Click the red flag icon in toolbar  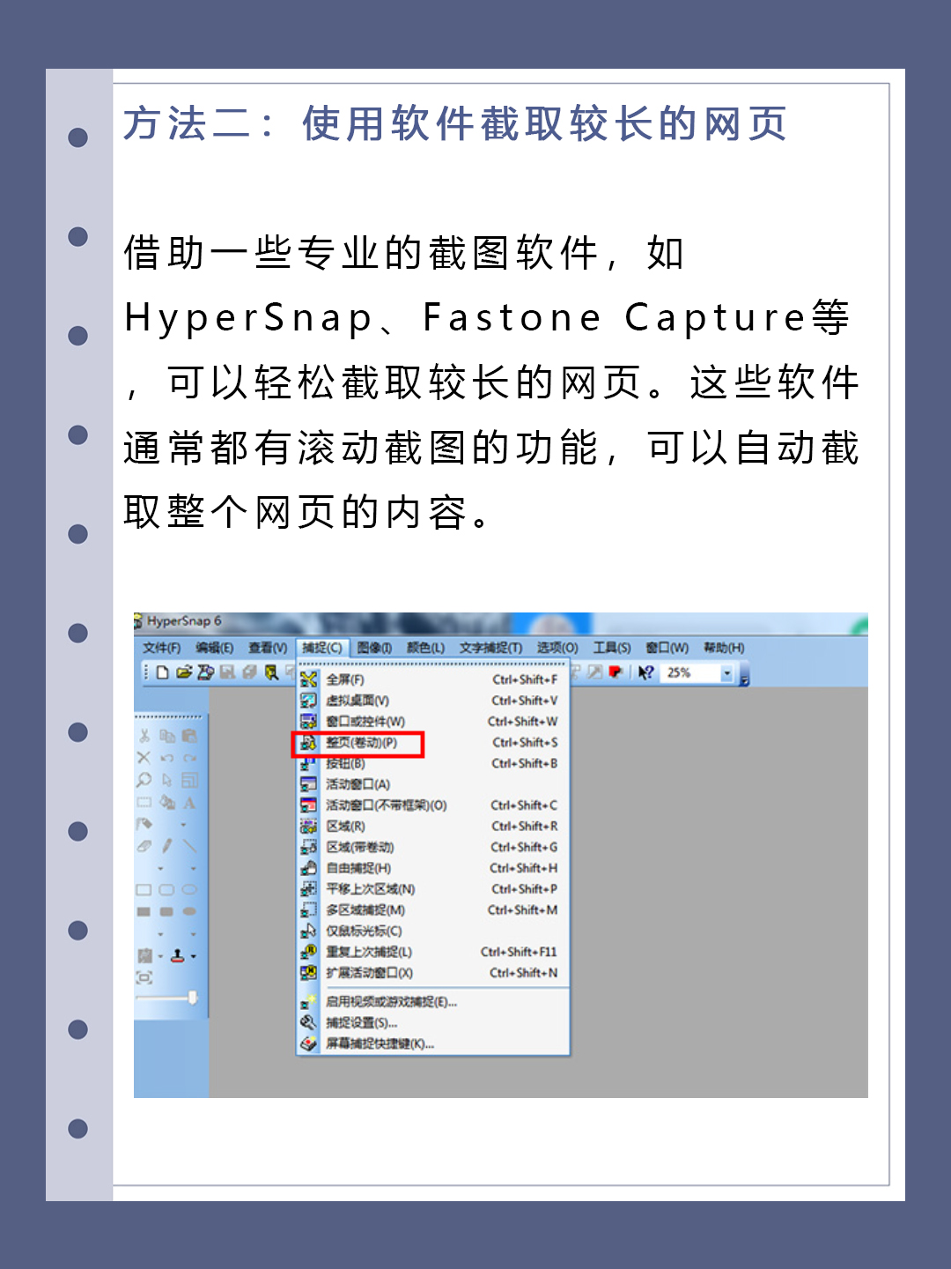pyautogui.click(x=616, y=672)
